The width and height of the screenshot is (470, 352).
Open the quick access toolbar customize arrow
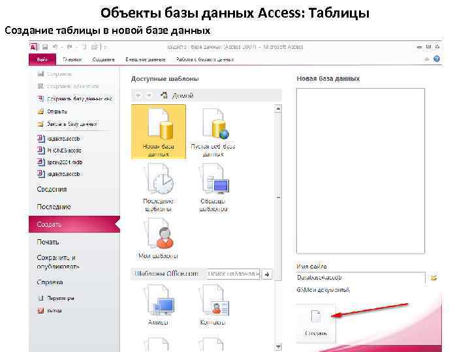coord(105,48)
